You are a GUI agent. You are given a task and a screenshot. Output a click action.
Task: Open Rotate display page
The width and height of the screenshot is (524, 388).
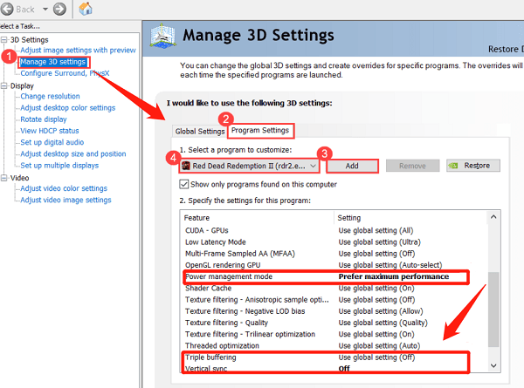coord(44,119)
